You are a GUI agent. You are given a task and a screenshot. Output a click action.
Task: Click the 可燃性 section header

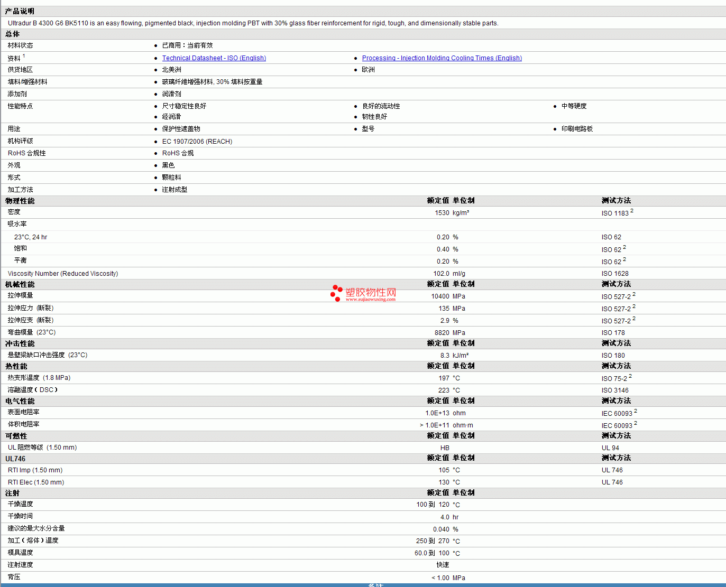[x=16, y=436]
